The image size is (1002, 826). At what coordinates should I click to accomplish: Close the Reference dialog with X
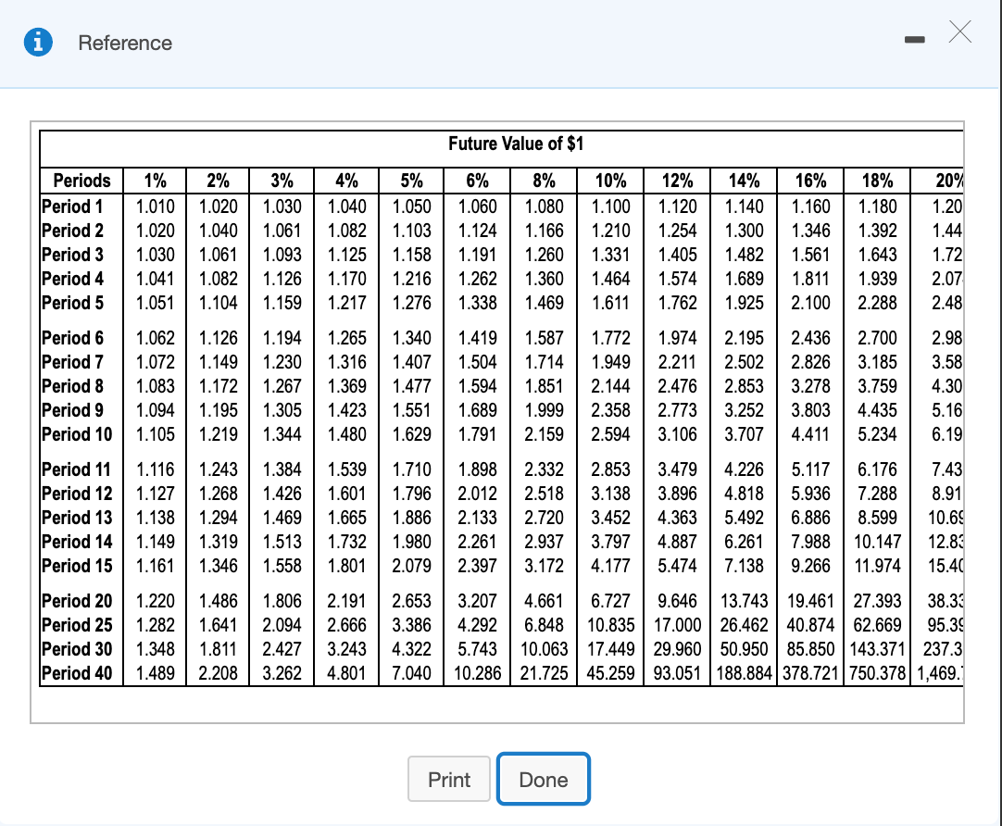pyautogui.click(x=959, y=31)
